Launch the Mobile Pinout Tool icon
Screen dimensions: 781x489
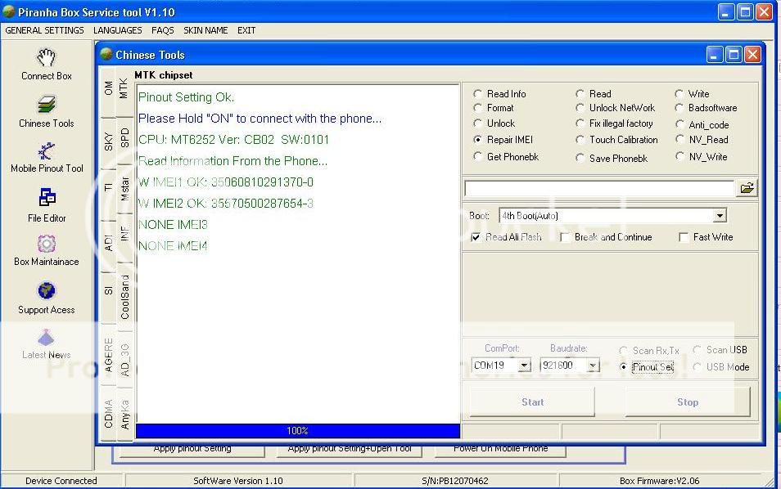pyautogui.click(x=47, y=150)
